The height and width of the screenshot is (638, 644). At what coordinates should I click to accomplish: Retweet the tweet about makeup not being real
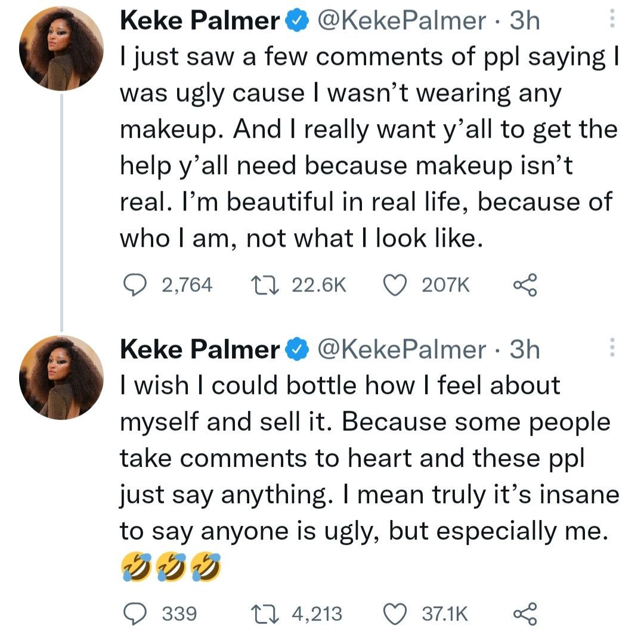click(x=264, y=285)
